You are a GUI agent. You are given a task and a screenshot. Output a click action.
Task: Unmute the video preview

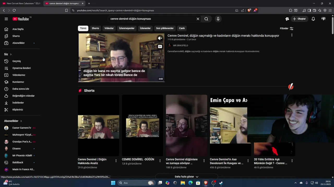160,38
